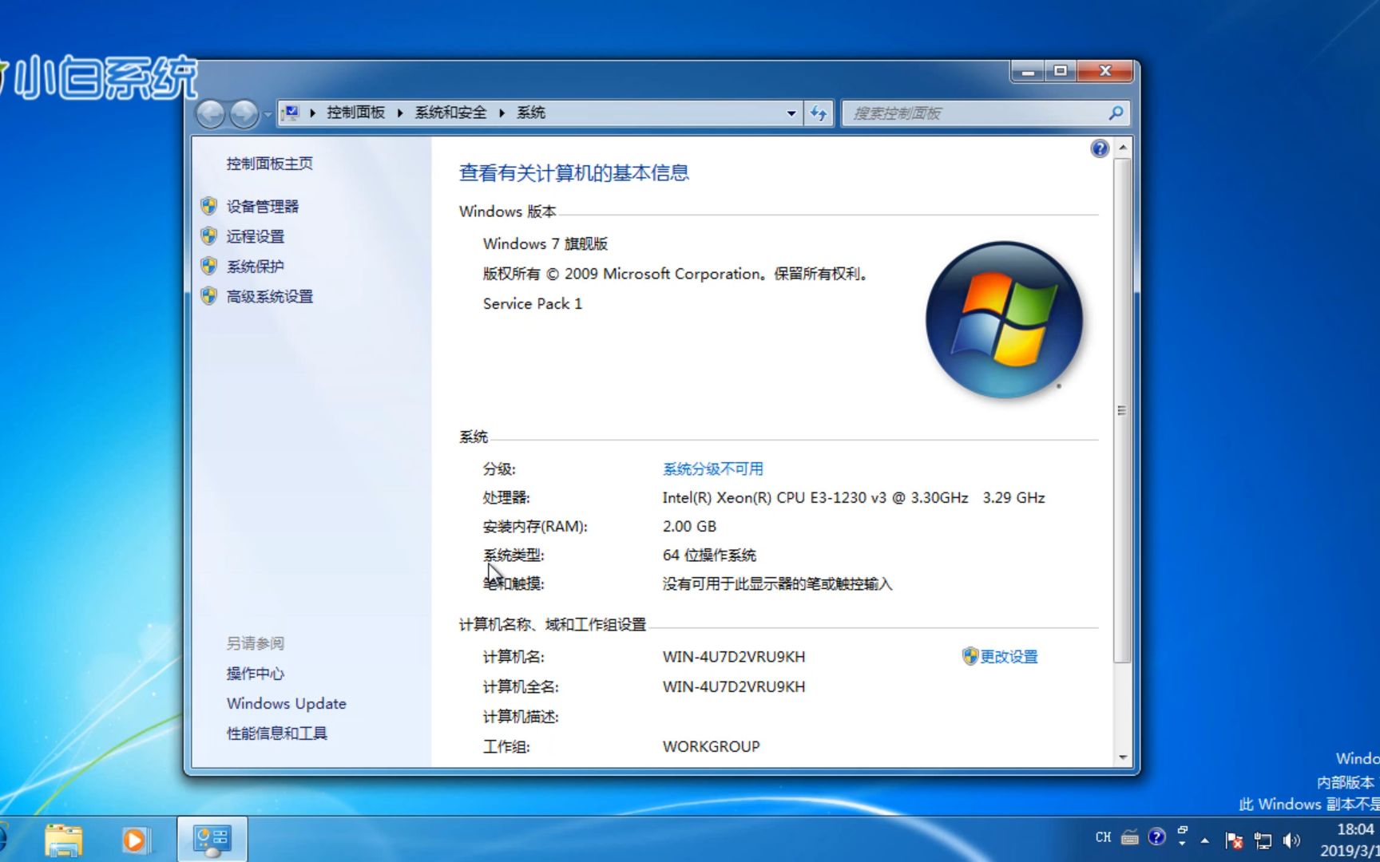Click the volume speaker tray icon
Screen dimensions: 1380x862
pyautogui.click(x=1291, y=840)
